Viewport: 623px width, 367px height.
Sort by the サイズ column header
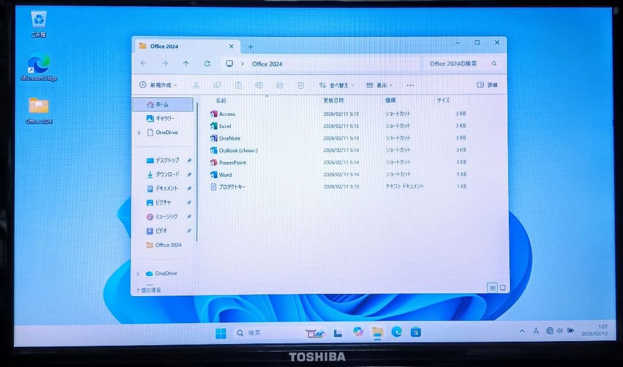pos(443,100)
